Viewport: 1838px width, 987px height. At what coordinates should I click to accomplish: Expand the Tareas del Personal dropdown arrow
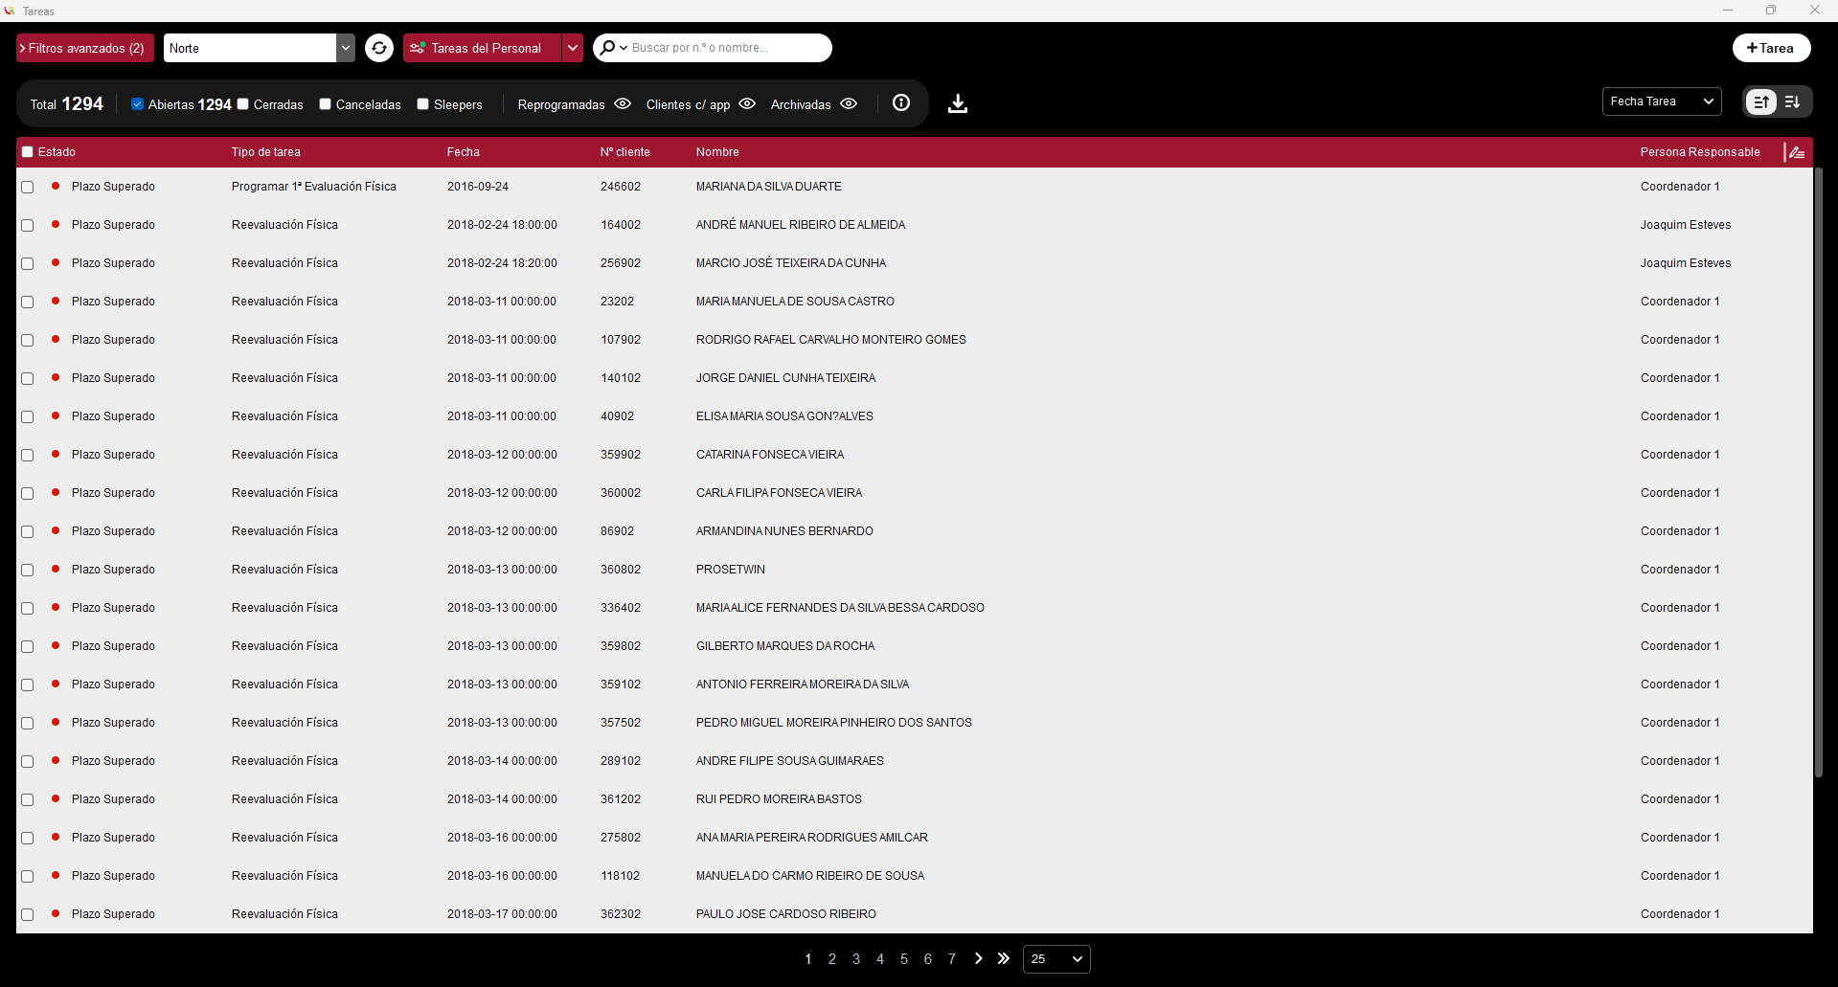572,48
